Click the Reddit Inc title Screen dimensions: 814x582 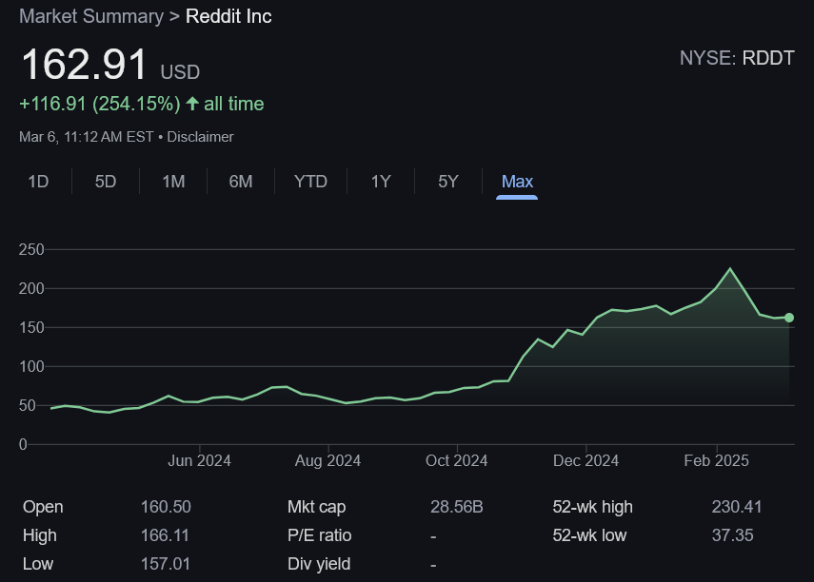coord(228,16)
